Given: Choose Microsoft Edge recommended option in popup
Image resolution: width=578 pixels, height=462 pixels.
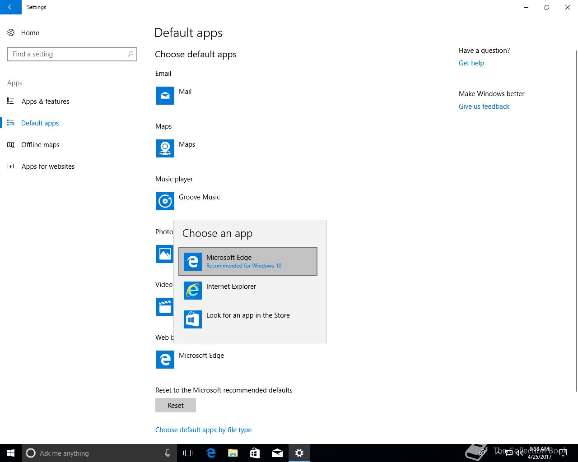Looking at the screenshot, I should pos(247,262).
